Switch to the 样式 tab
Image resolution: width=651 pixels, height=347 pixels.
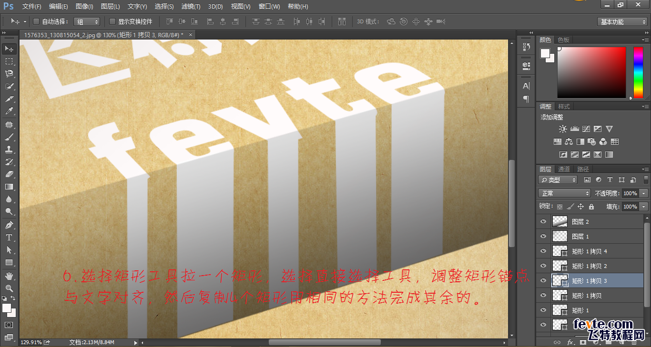[x=564, y=107]
